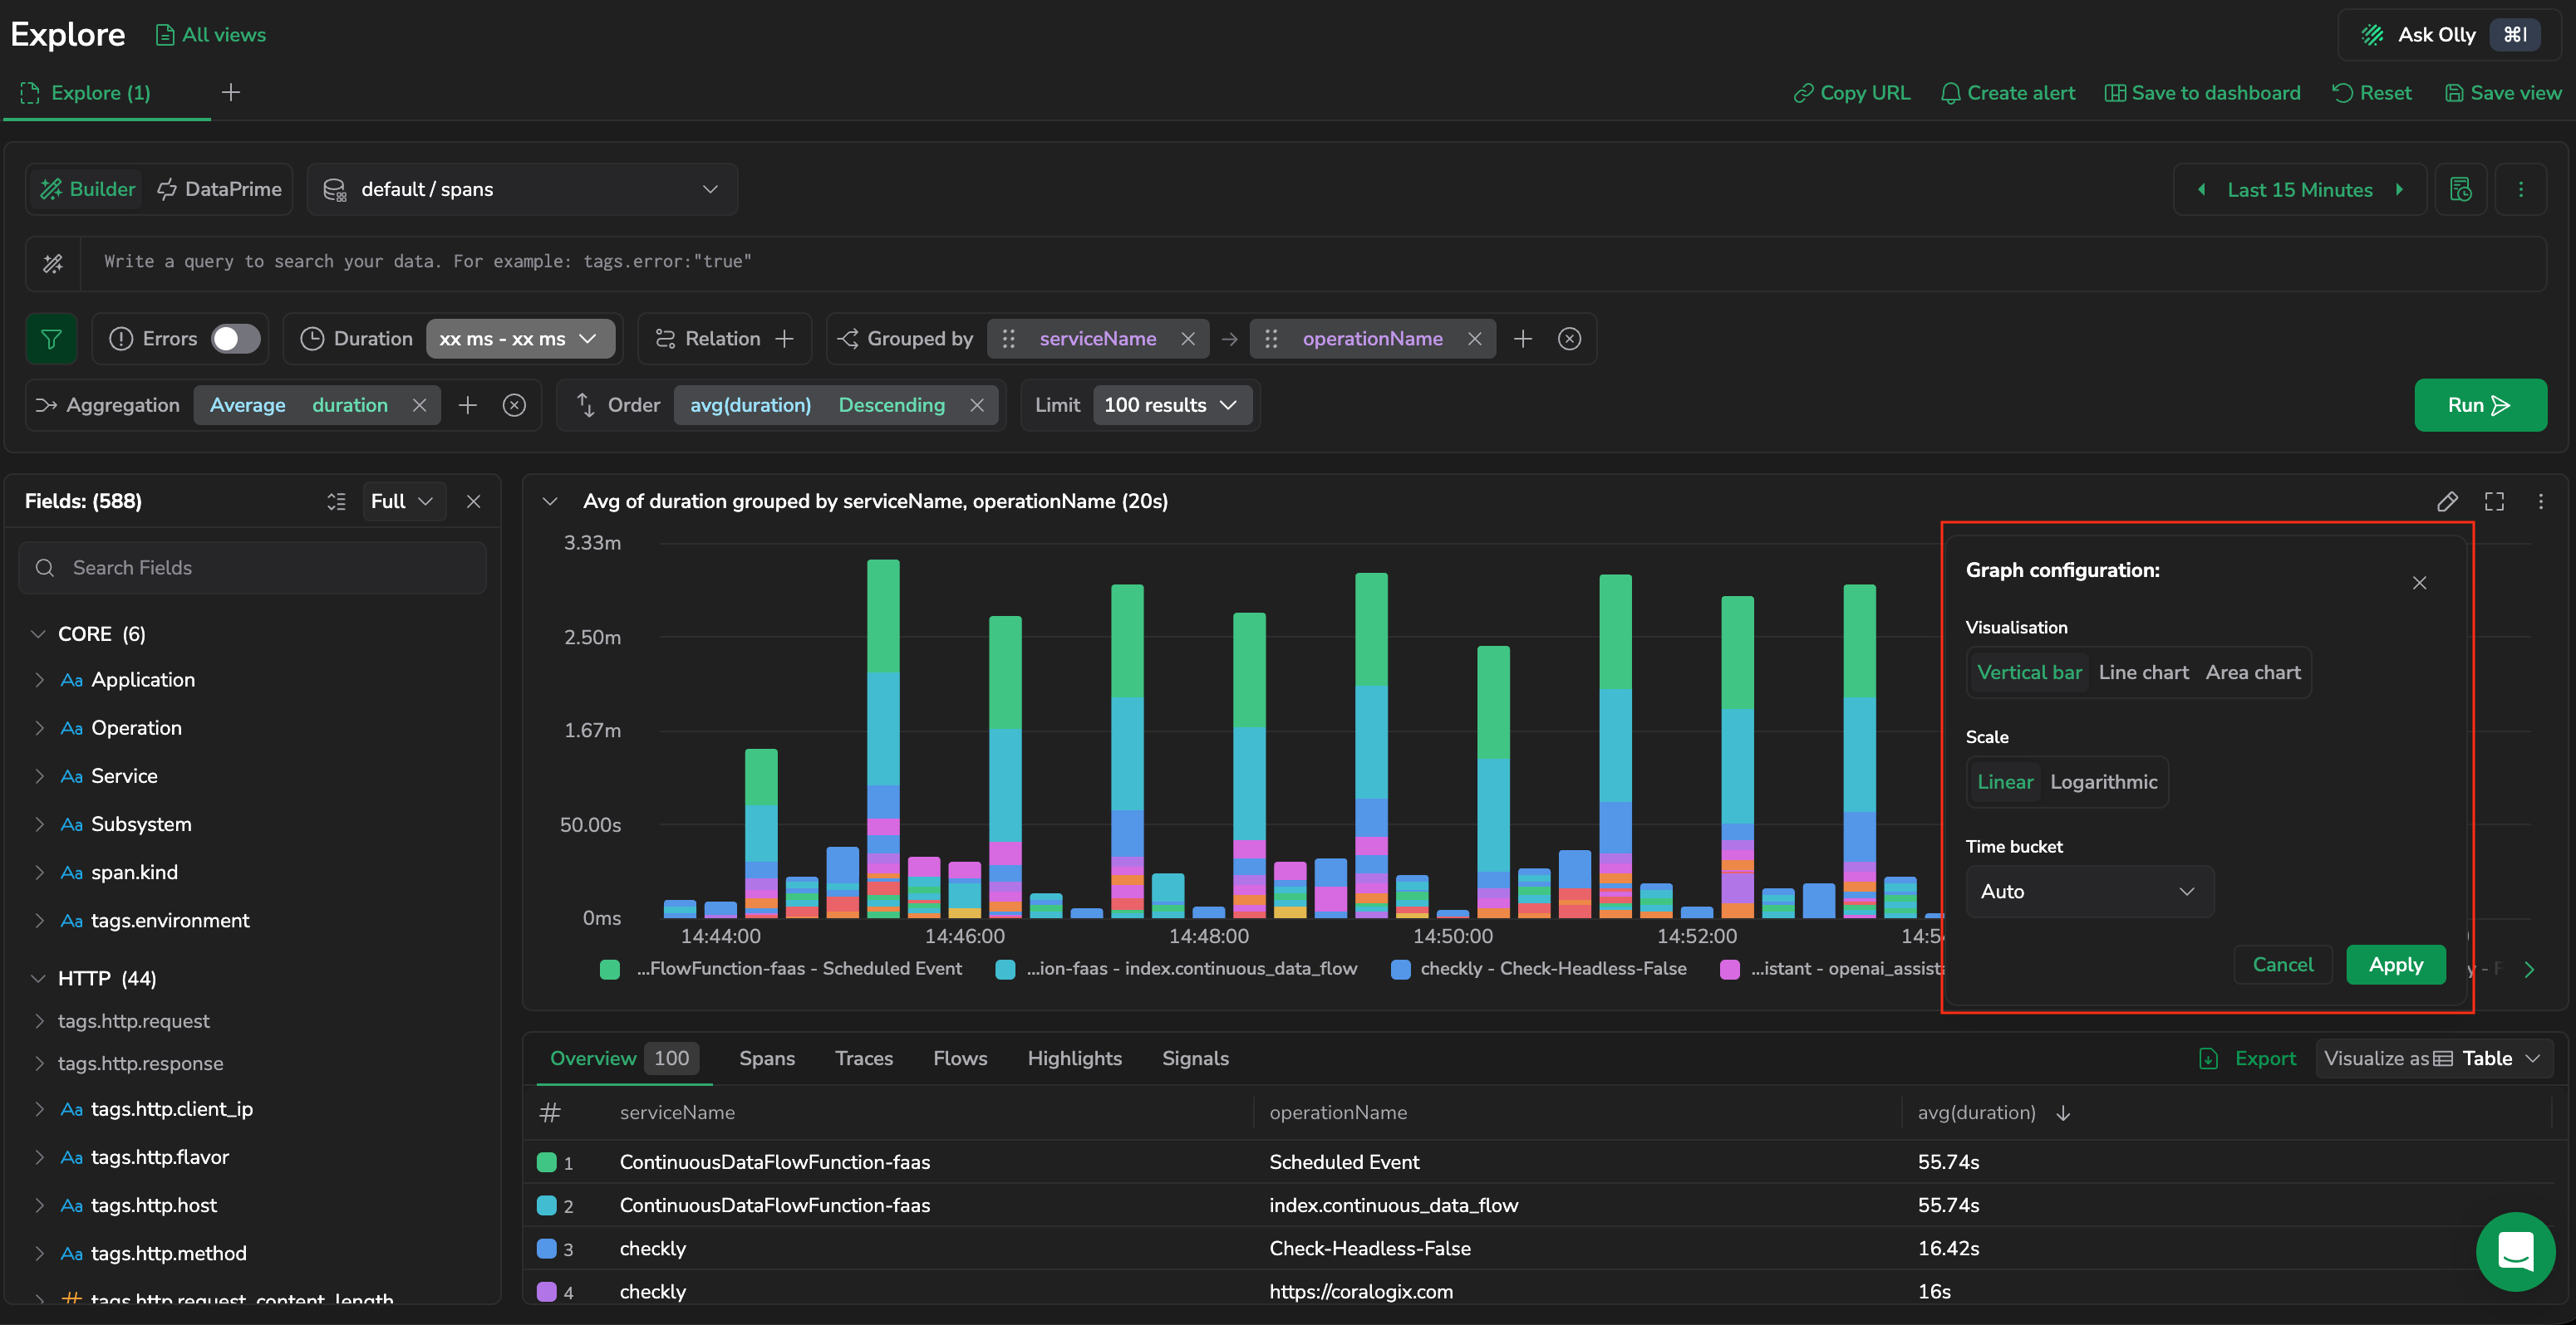This screenshot has width=2576, height=1325.
Task: Click the next time range arrow
Action: [x=2399, y=190]
